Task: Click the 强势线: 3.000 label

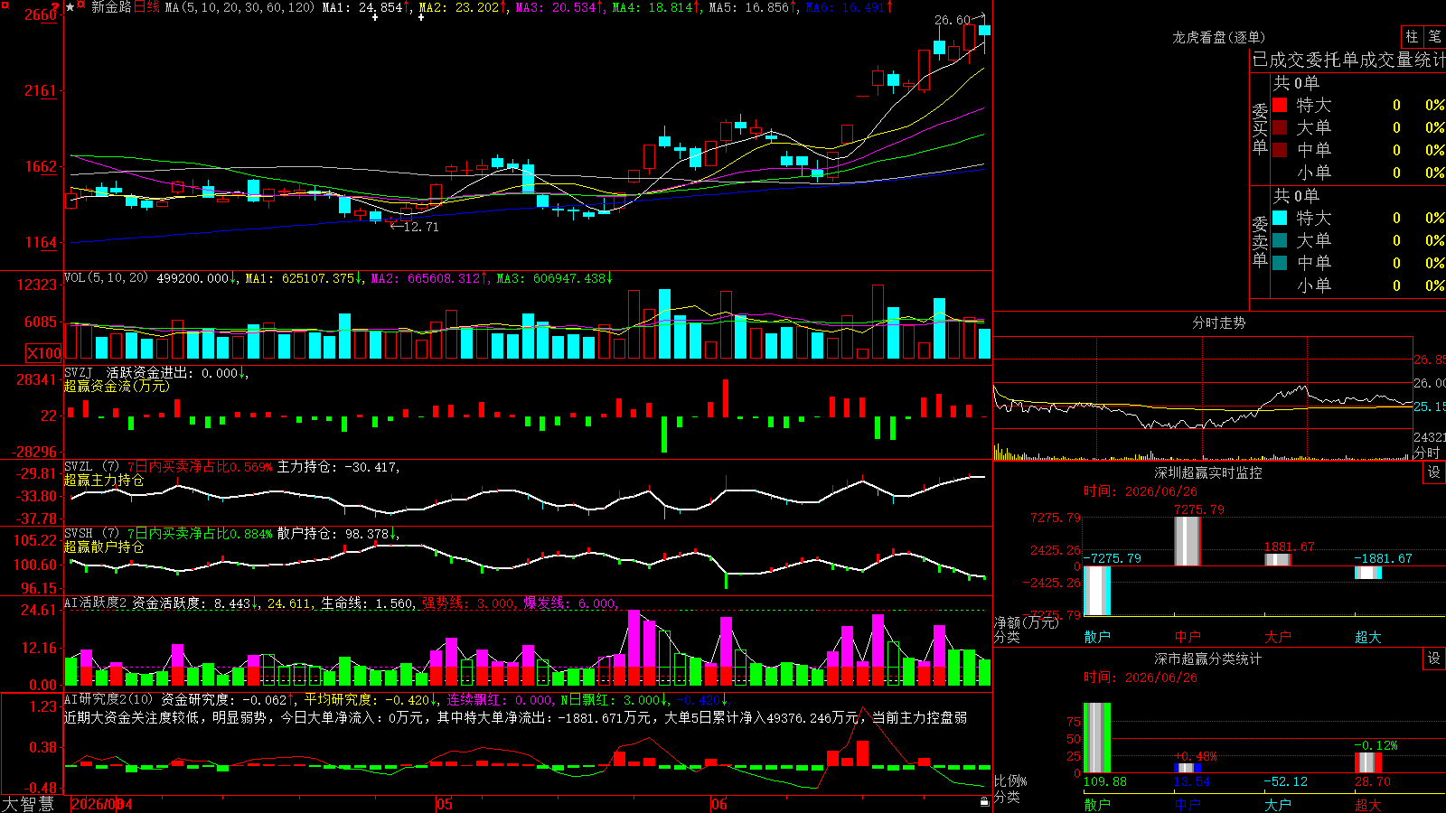Action: (469, 603)
